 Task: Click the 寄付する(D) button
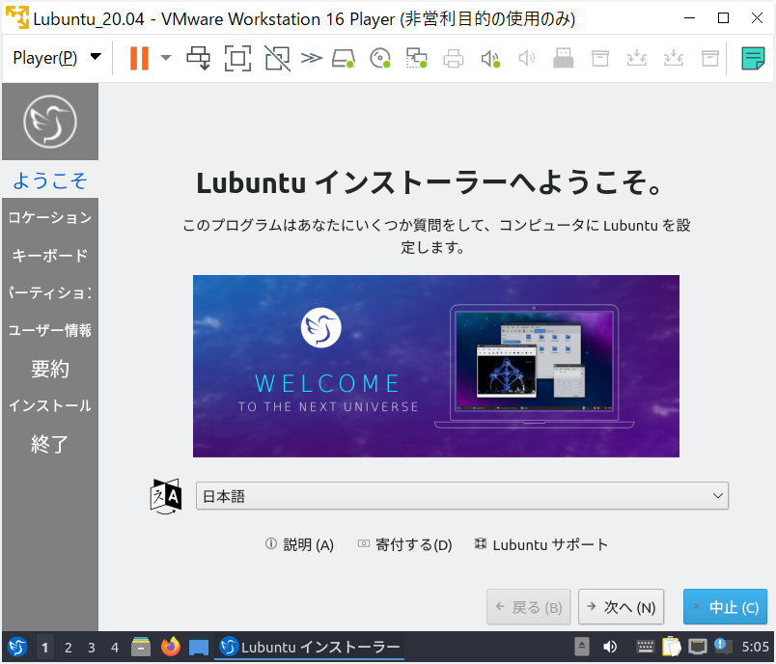coord(404,544)
